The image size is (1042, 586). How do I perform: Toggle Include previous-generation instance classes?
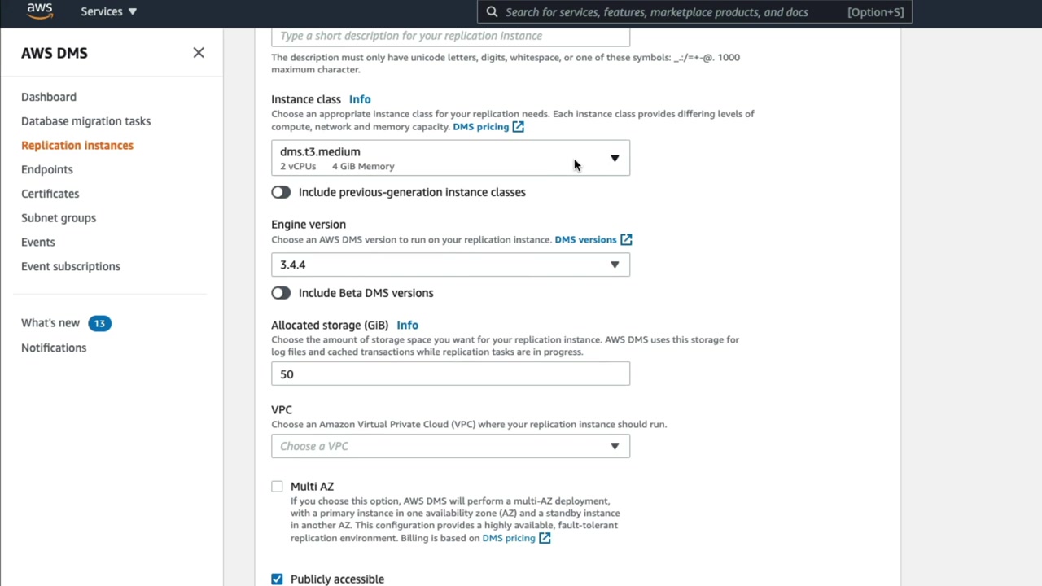click(x=281, y=192)
